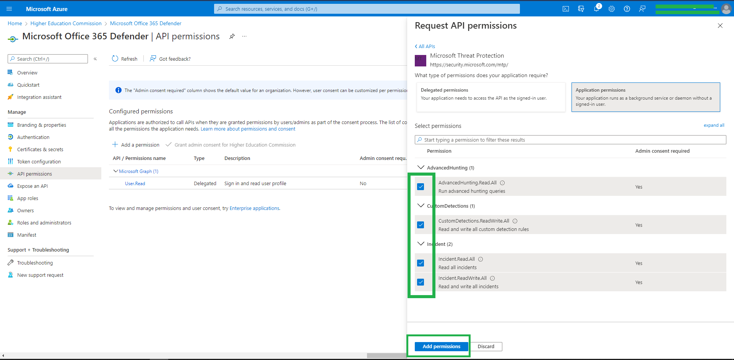Open the top bar feedback icon
This screenshot has width=734, height=360.
642,9
